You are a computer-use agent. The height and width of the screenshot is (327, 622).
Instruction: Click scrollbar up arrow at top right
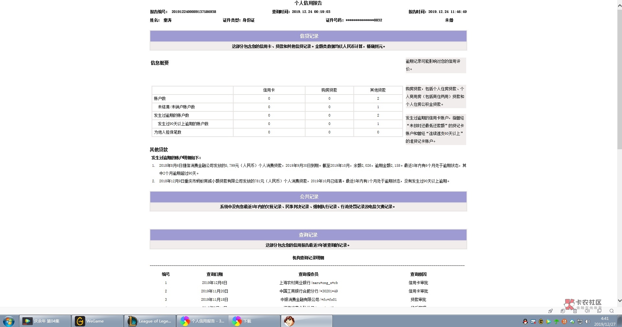coord(619,6)
